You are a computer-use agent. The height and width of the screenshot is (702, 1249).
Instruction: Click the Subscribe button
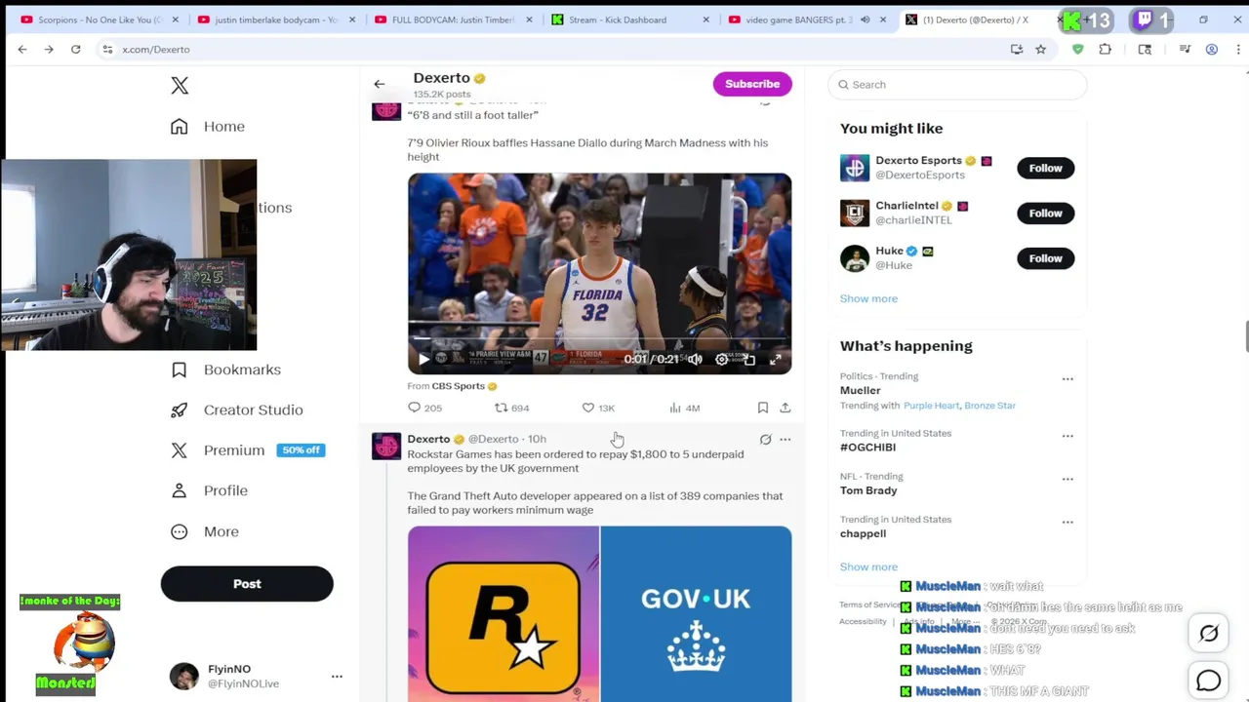pyautogui.click(x=752, y=84)
